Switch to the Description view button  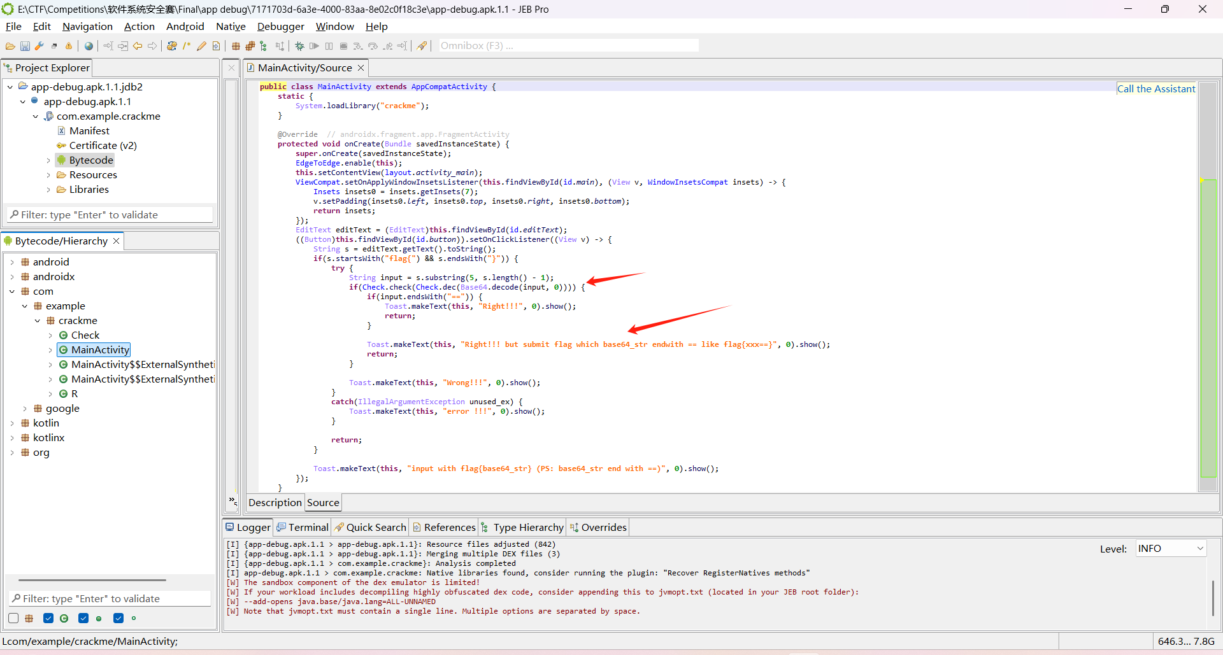(x=275, y=503)
